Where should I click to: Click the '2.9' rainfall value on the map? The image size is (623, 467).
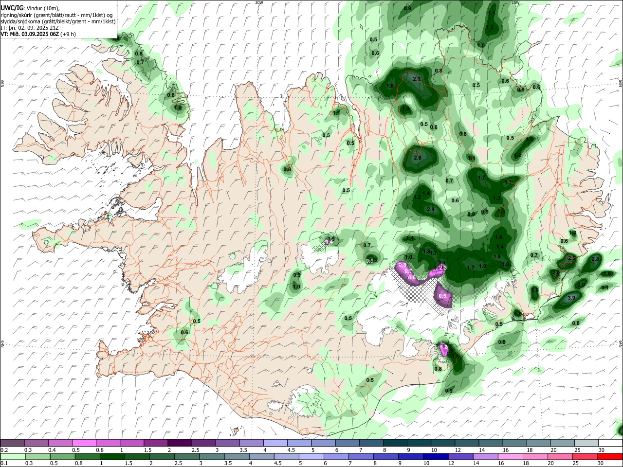coord(417,79)
